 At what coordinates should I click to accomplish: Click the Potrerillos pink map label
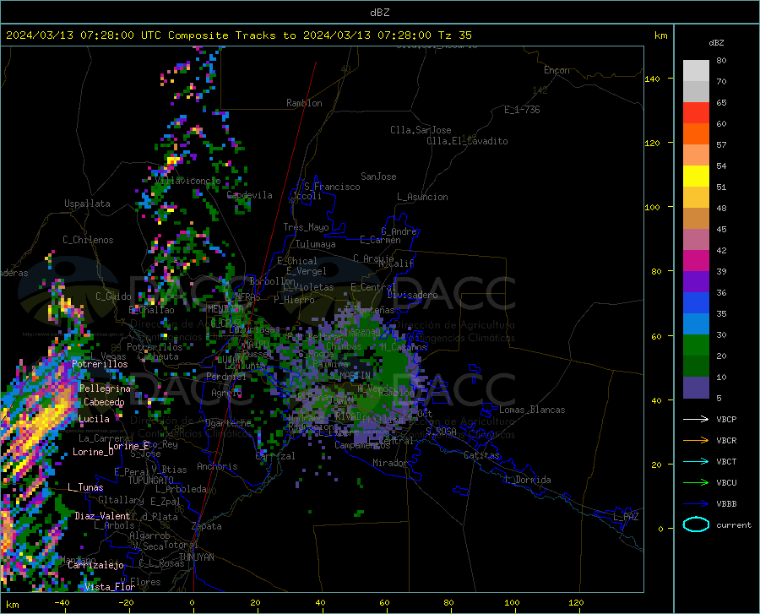(x=100, y=364)
